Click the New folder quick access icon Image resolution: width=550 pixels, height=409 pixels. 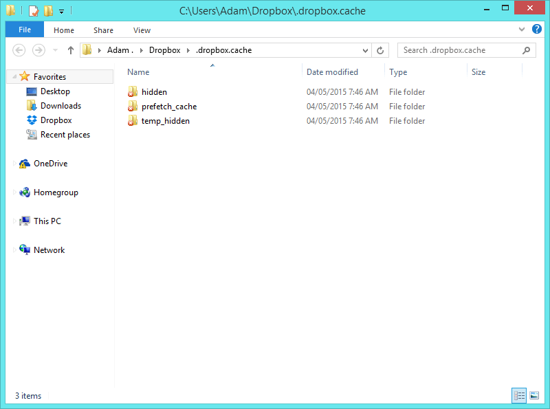[48, 11]
